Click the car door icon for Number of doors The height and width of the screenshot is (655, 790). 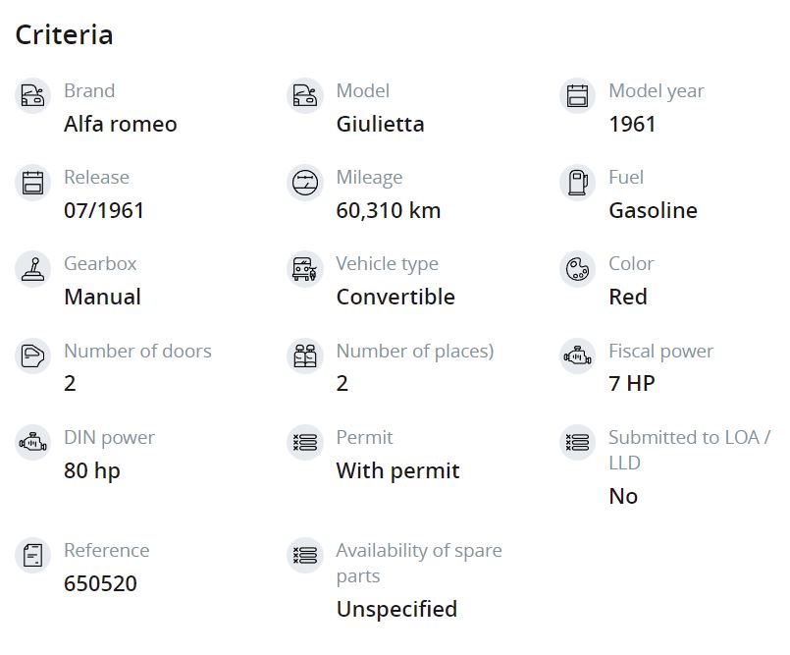click(x=32, y=356)
